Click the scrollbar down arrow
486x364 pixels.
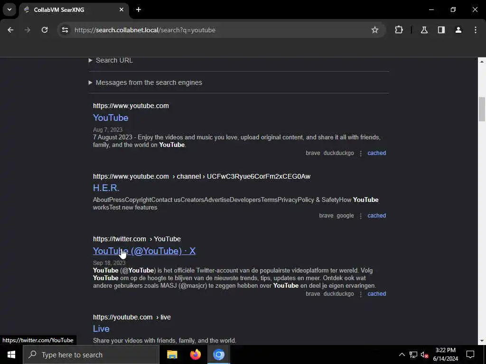[x=482, y=341]
